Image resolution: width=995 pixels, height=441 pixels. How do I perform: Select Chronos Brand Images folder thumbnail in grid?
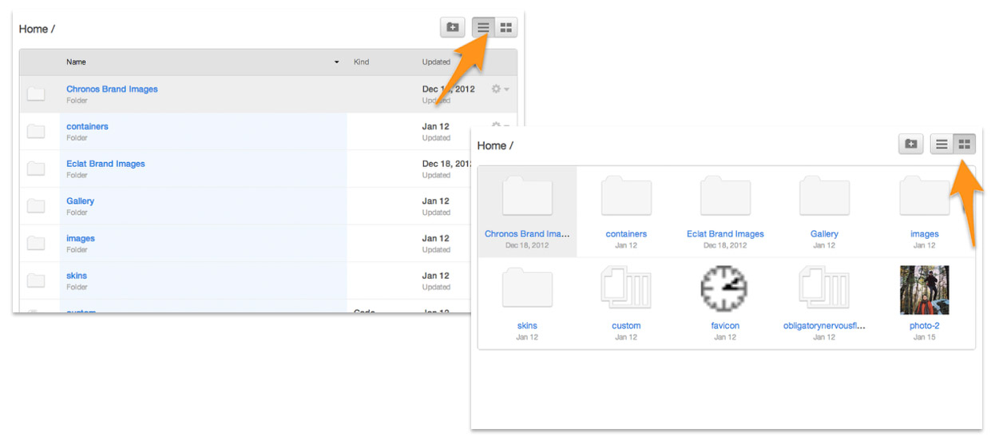coord(527,196)
